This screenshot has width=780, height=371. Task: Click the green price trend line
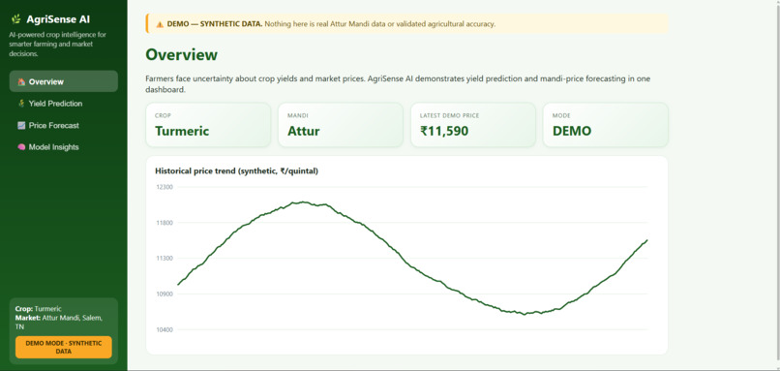(412, 267)
